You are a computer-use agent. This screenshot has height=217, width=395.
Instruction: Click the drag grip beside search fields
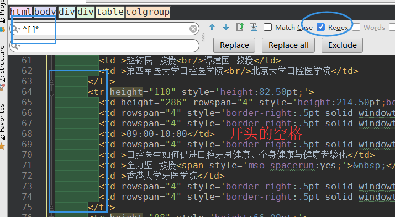[203, 37]
